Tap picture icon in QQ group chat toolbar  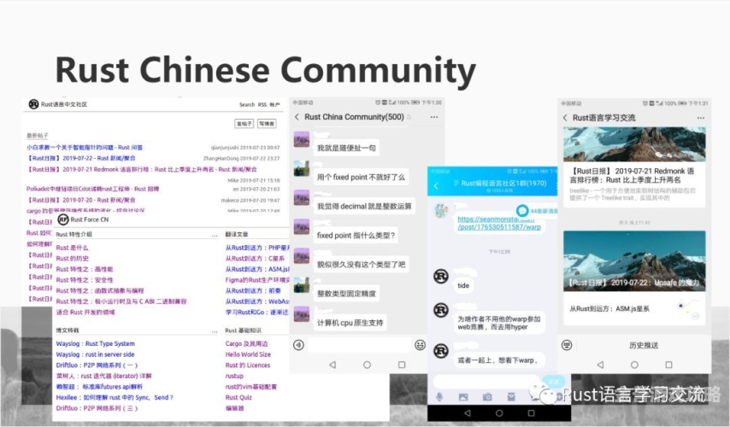tap(463, 397)
